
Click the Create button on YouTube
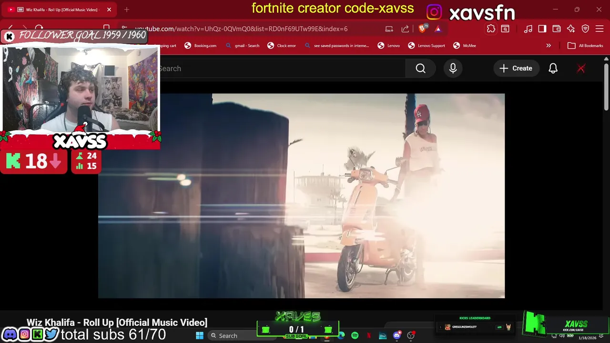click(516, 69)
